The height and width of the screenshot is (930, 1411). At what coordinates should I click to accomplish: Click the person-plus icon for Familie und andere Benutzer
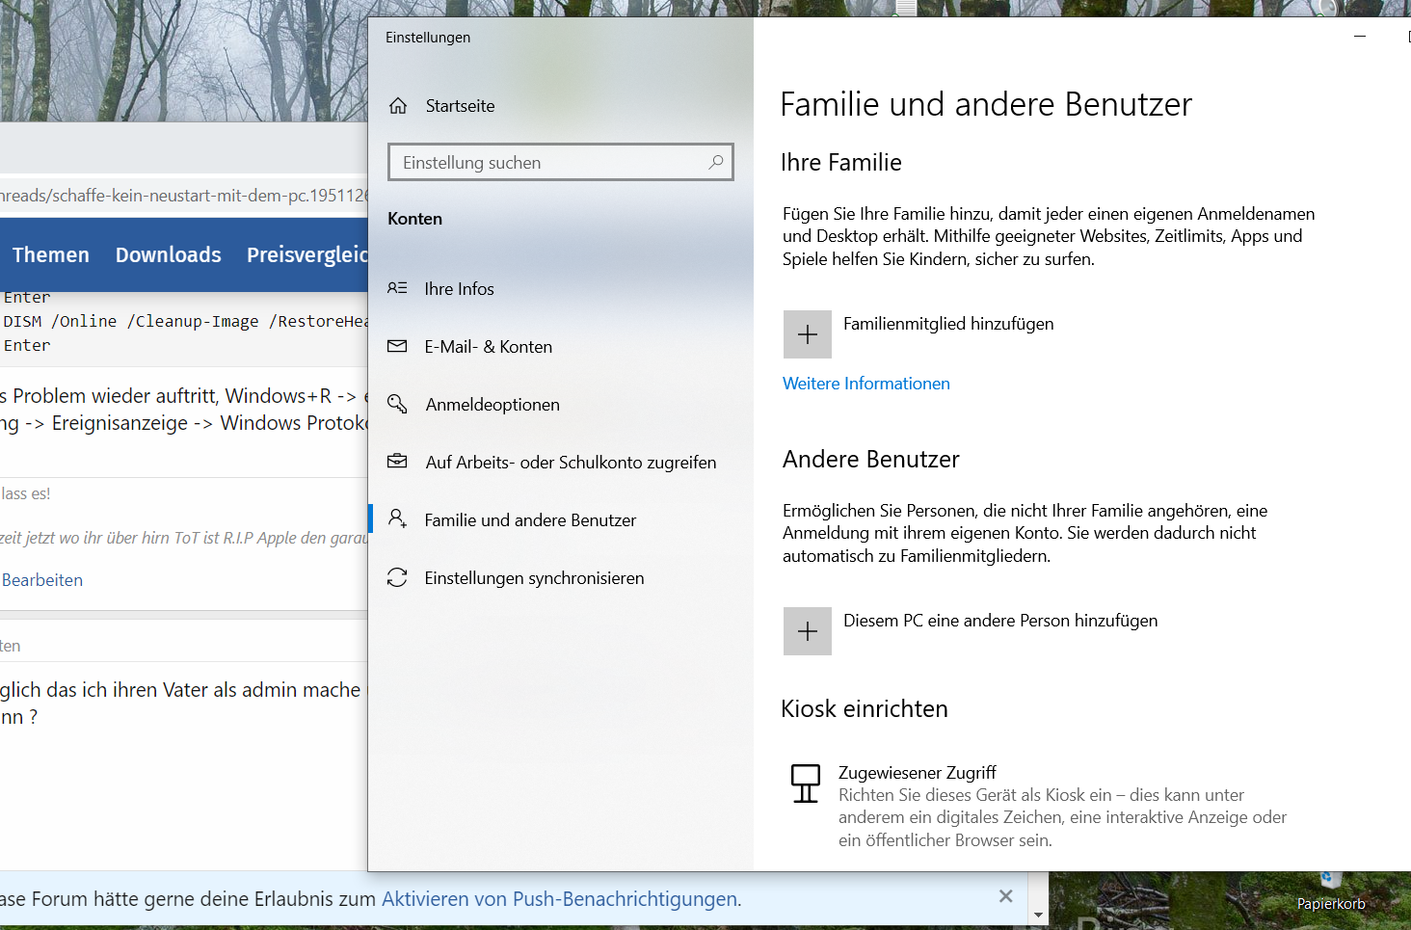coord(397,518)
